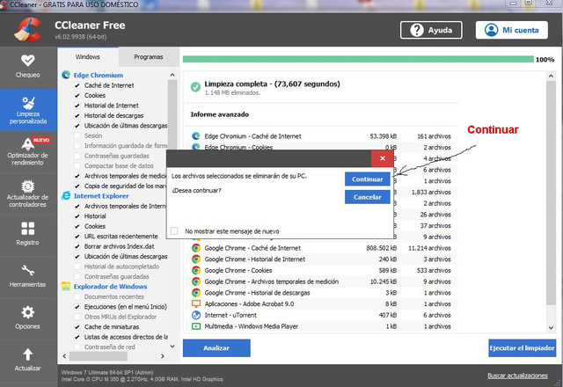Click right arrow of horizontal scrollbar
Screen dimensions: 563x387
tap(163, 356)
